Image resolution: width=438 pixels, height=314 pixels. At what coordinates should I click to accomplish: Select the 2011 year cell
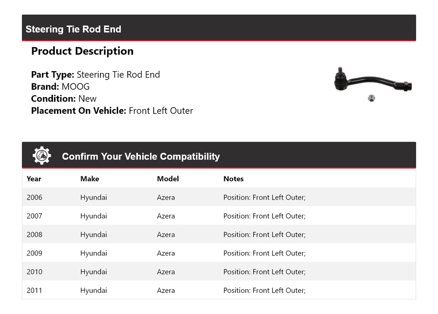34,290
